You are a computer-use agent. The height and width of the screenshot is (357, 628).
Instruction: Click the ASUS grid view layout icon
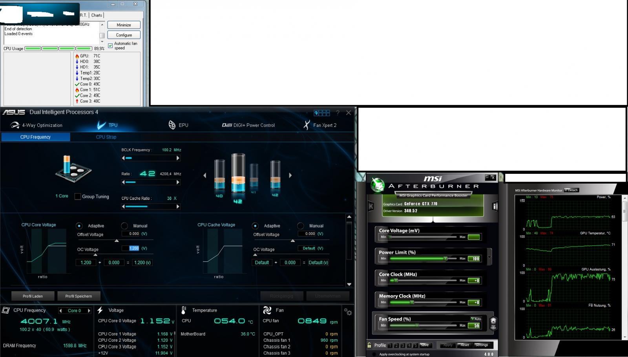click(x=322, y=113)
